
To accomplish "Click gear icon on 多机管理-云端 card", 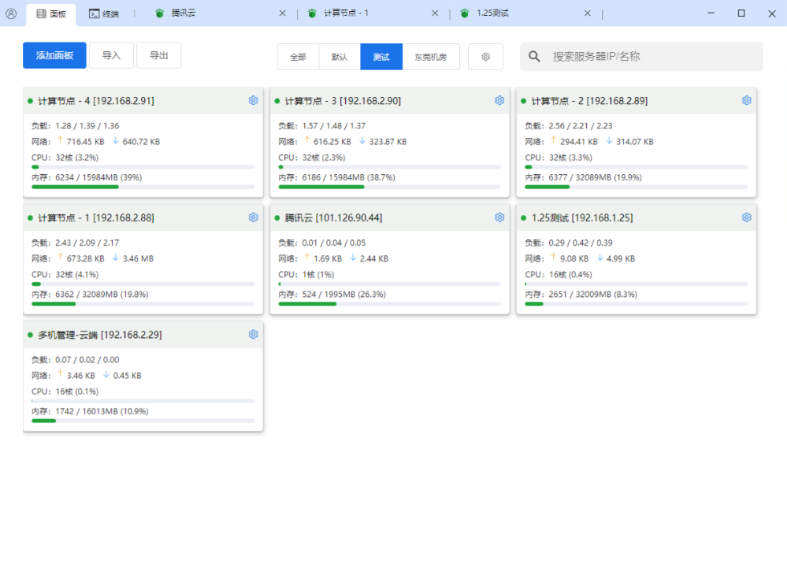I will point(254,334).
